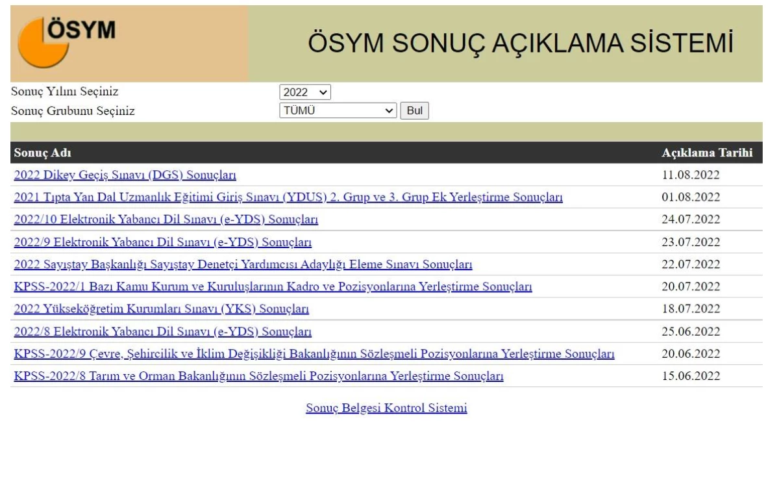779x504 pixels.
Task: Click the Bul button
Action: click(x=414, y=110)
